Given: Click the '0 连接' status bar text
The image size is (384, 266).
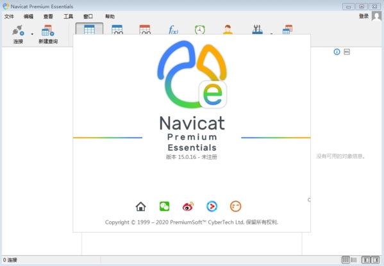Looking at the screenshot, I should [x=10, y=260].
